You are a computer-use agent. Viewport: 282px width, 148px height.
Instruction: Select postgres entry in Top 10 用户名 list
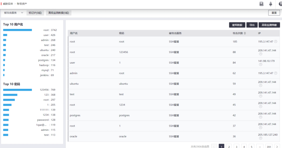(43, 60)
